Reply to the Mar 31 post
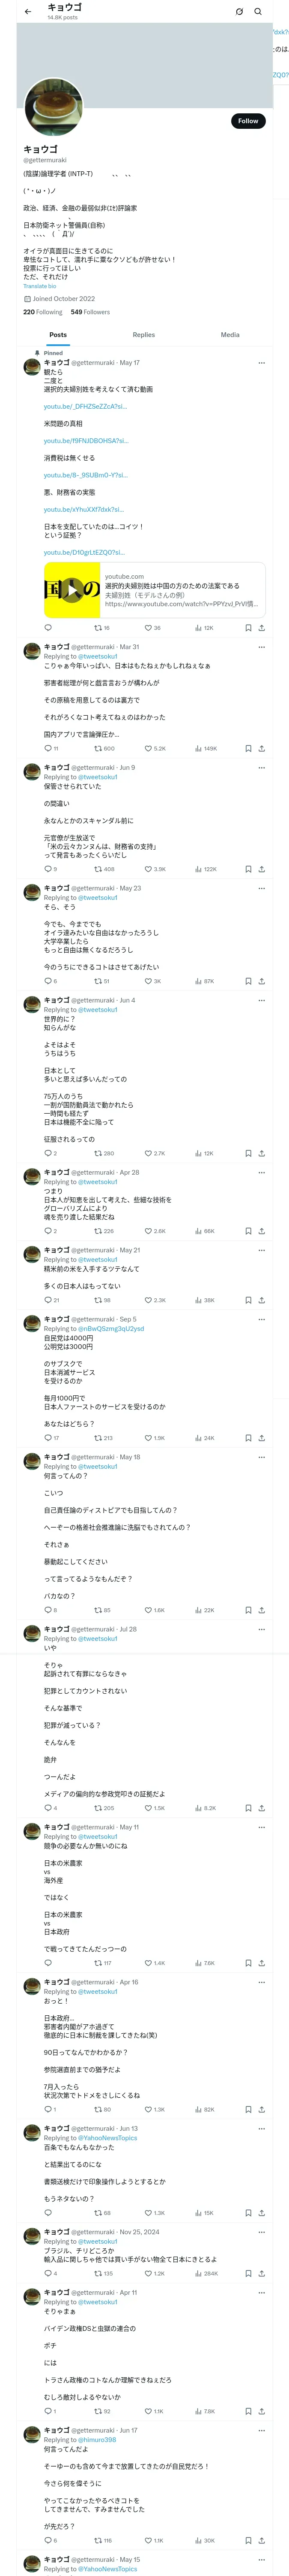 tap(47, 748)
